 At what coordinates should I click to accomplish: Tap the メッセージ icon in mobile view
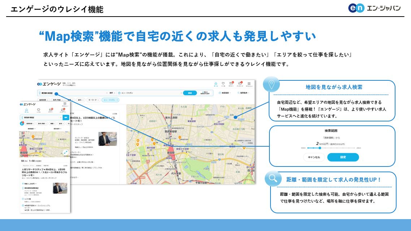coord(62,110)
